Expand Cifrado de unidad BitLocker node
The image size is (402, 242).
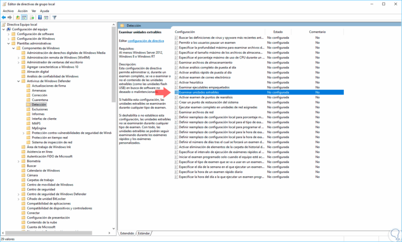coord(18,199)
